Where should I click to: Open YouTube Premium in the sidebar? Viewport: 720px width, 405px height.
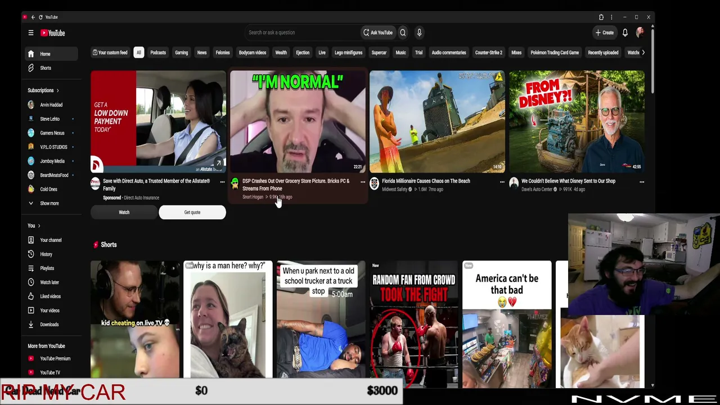pos(52,358)
